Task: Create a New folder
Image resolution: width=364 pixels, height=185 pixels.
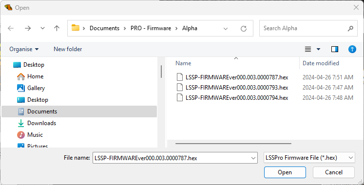Action: tap(68, 49)
